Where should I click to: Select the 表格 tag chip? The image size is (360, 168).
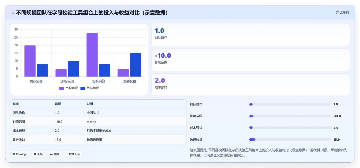pyautogui.click(x=38, y=154)
